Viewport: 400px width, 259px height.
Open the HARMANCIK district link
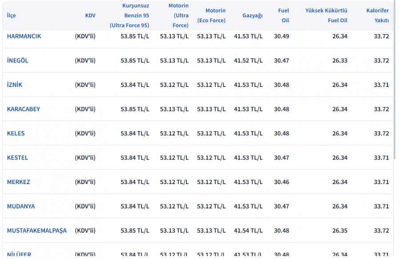click(24, 36)
